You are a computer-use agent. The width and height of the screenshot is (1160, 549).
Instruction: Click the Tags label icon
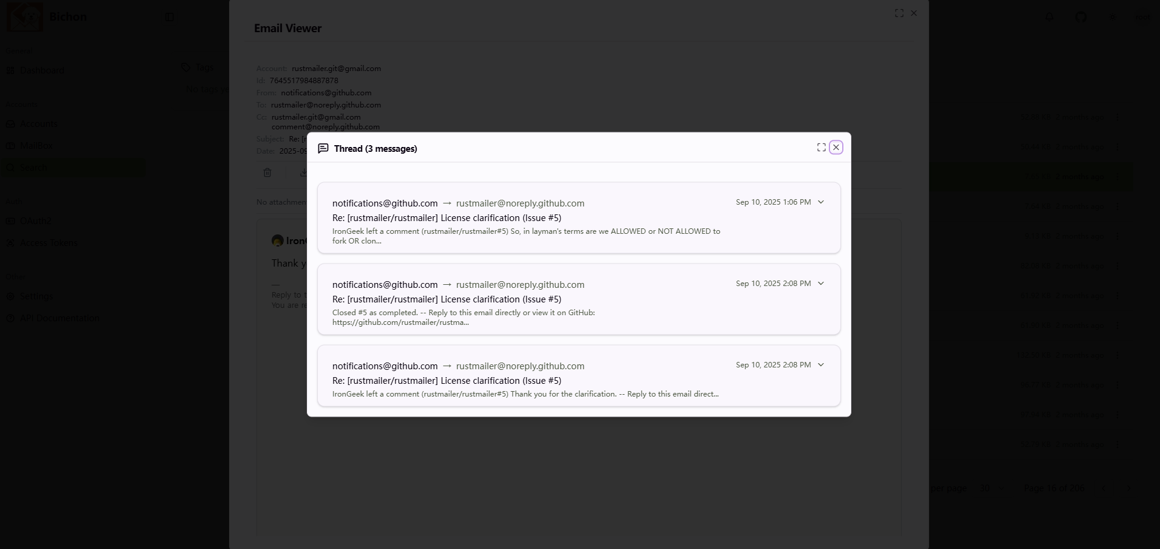tap(186, 67)
